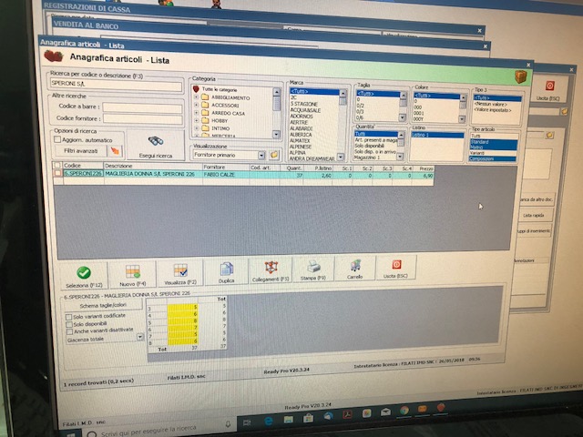Click the Seleziona (F12) green checkmark button
Image resolution: width=583 pixels, height=437 pixels.
click(84, 277)
